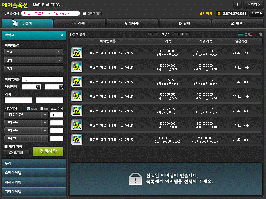Image resolution: width=266 pixels, height=199 pixels.
Task: Click the 빠른검색 magnifier icon
Action: point(4,13)
